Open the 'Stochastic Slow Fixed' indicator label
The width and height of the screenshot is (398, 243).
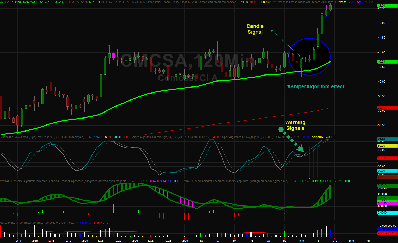coord(43,137)
